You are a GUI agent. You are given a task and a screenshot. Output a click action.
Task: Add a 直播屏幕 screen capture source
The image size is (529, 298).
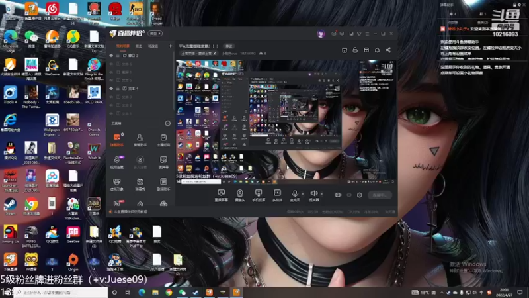(x=222, y=195)
